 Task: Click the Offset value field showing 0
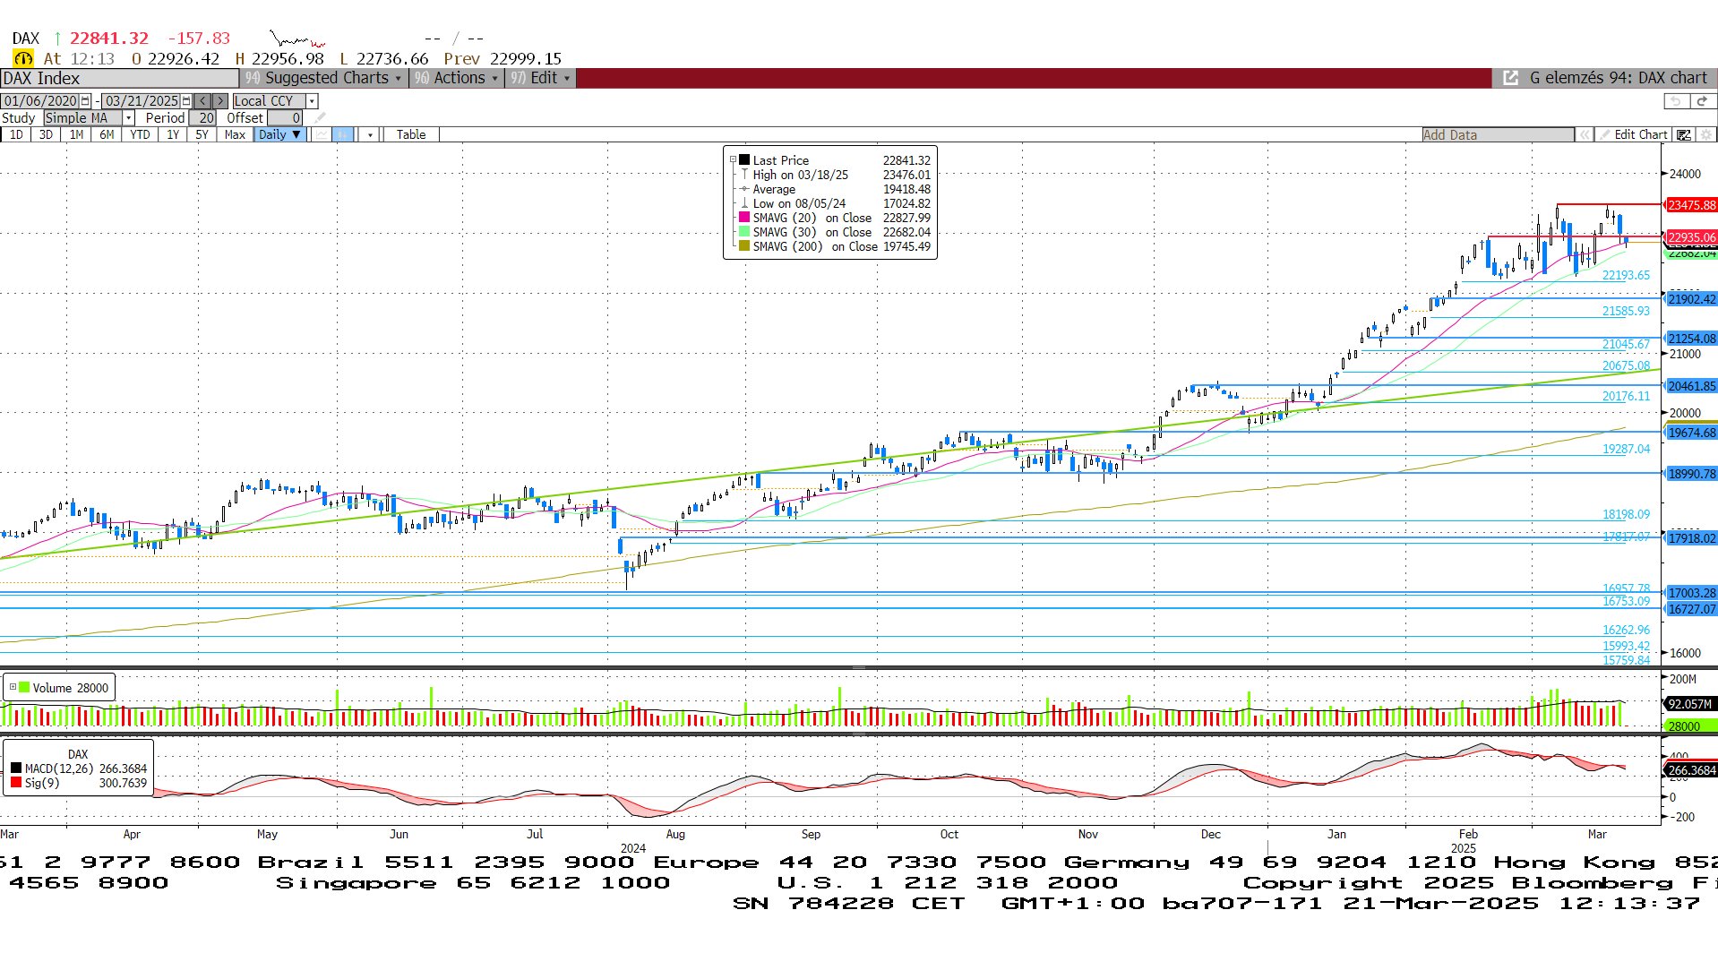[285, 118]
